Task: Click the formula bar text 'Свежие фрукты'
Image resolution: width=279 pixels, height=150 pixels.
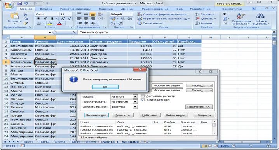Action: pos(94,32)
